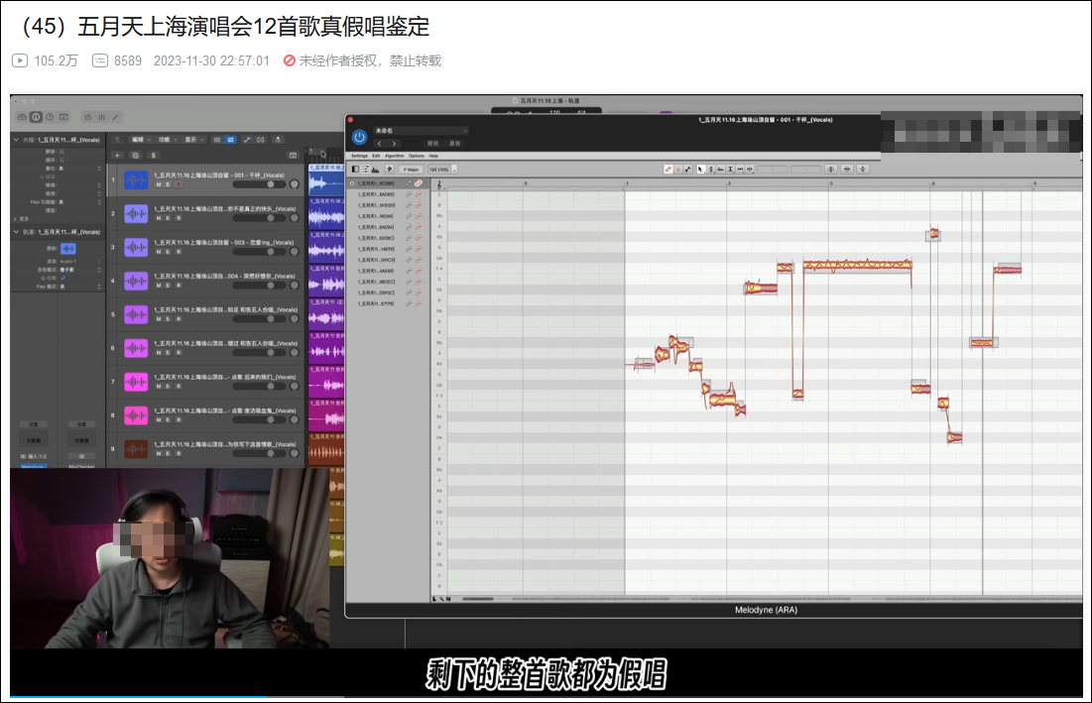The image size is (1092, 703).
Task: Record-enable track 4 突然好想你
Action: (x=179, y=286)
